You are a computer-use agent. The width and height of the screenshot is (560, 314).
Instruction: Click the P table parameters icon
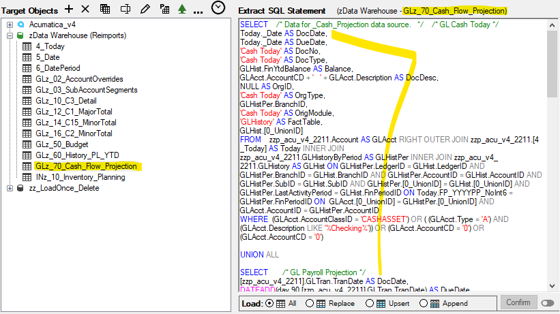164,9
